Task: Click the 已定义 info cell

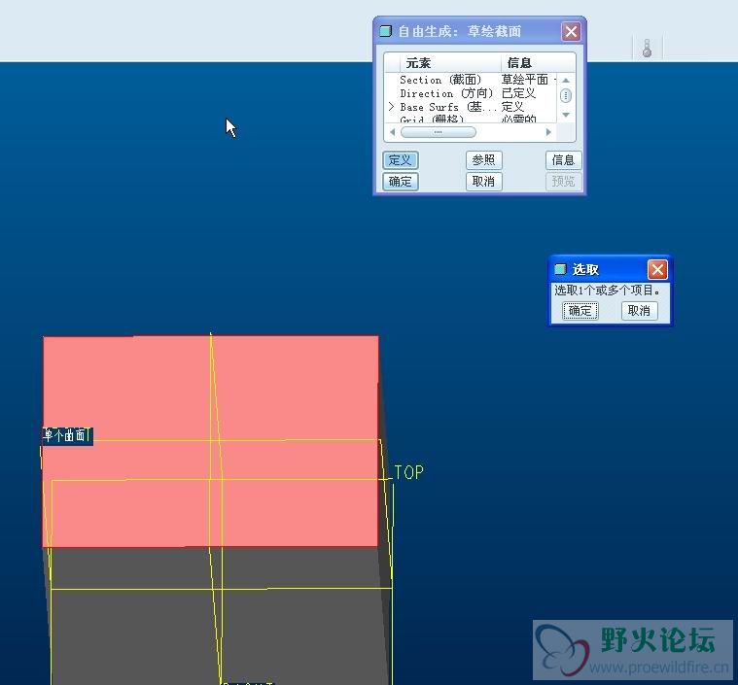Action: [518, 93]
